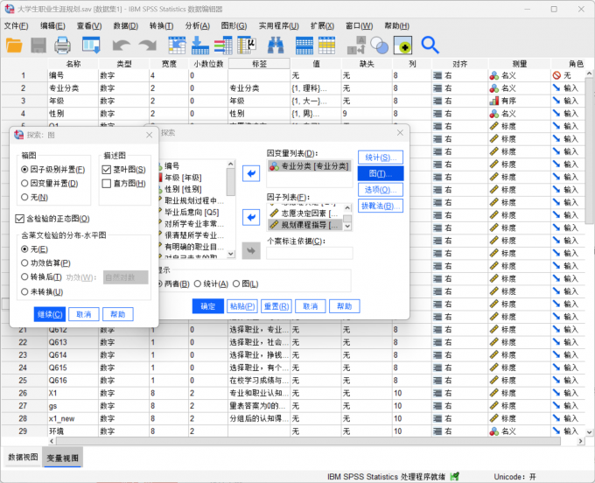Click ordinal measure icon in row 年级
Viewport: 595px width, 483px height.
(494, 101)
